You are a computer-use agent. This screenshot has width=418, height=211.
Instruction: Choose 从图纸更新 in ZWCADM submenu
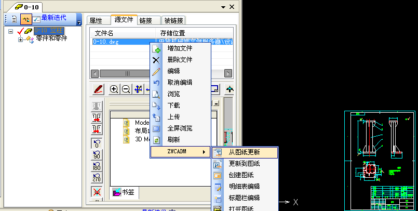pyautogui.click(x=244, y=152)
